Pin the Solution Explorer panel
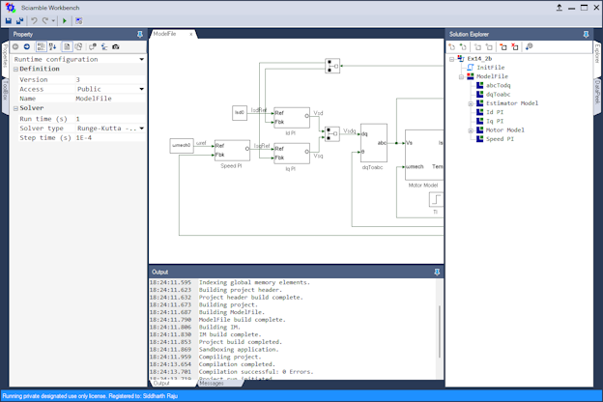The image size is (603, 402). coord(586,34)
